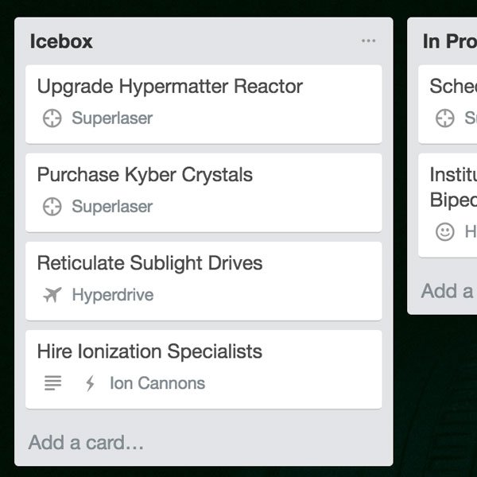Click Superlaser label on Purchase Kyber Crystals

[x=112, y=207]
